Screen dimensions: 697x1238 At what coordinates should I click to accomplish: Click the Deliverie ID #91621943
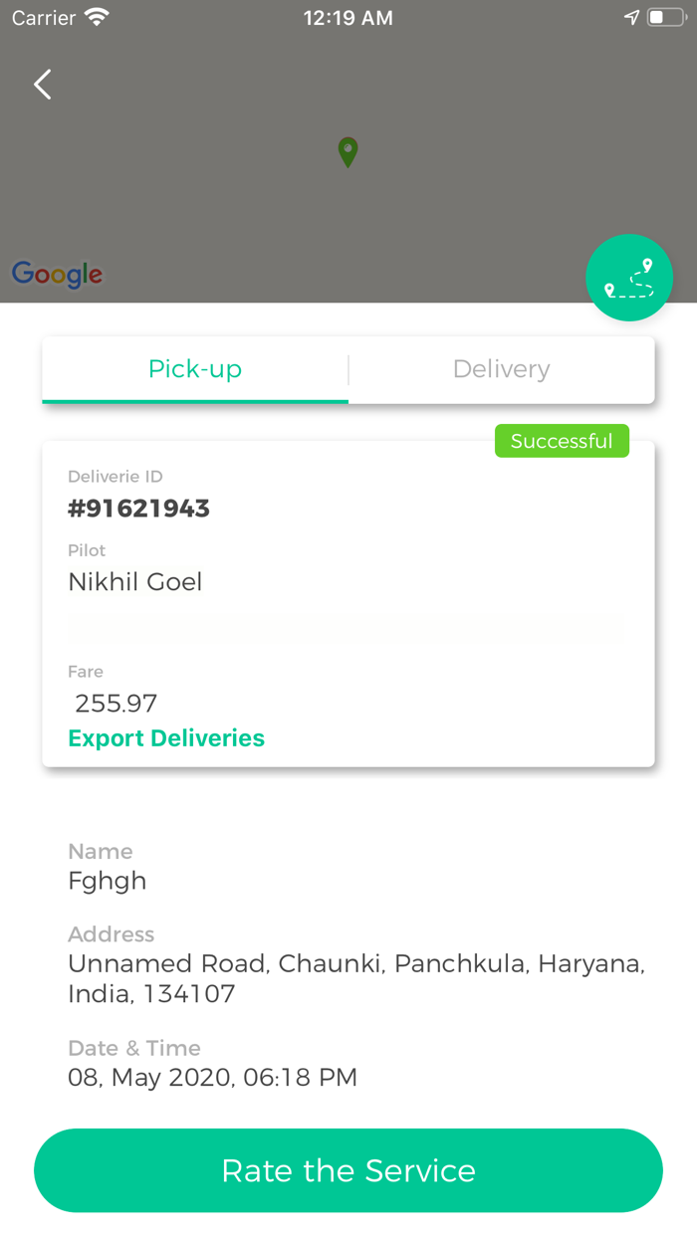click(x=138, y=508)
